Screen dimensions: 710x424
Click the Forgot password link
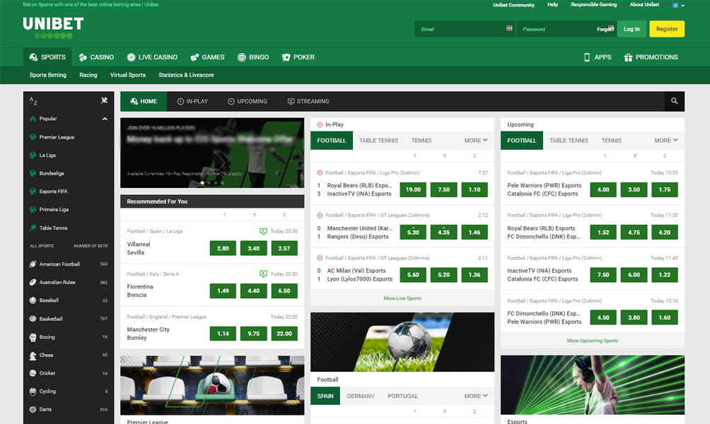point(605,29)
